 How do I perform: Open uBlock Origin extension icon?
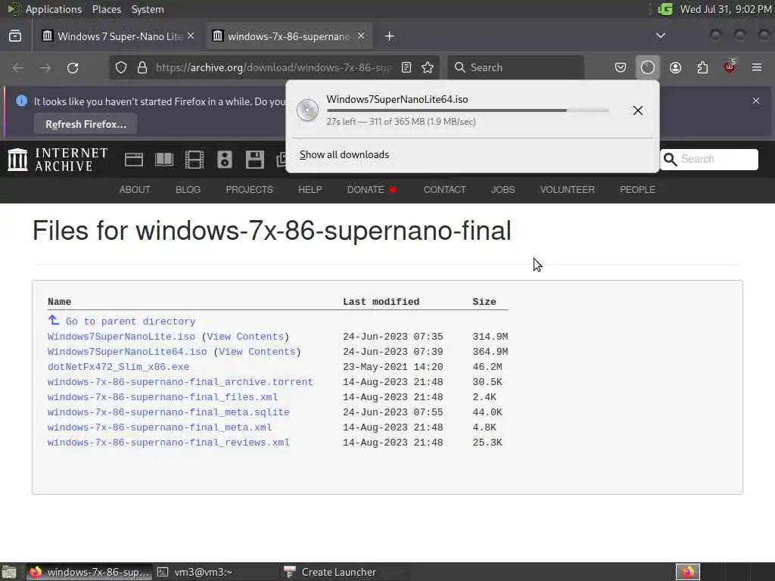click(x=730, y=67)
